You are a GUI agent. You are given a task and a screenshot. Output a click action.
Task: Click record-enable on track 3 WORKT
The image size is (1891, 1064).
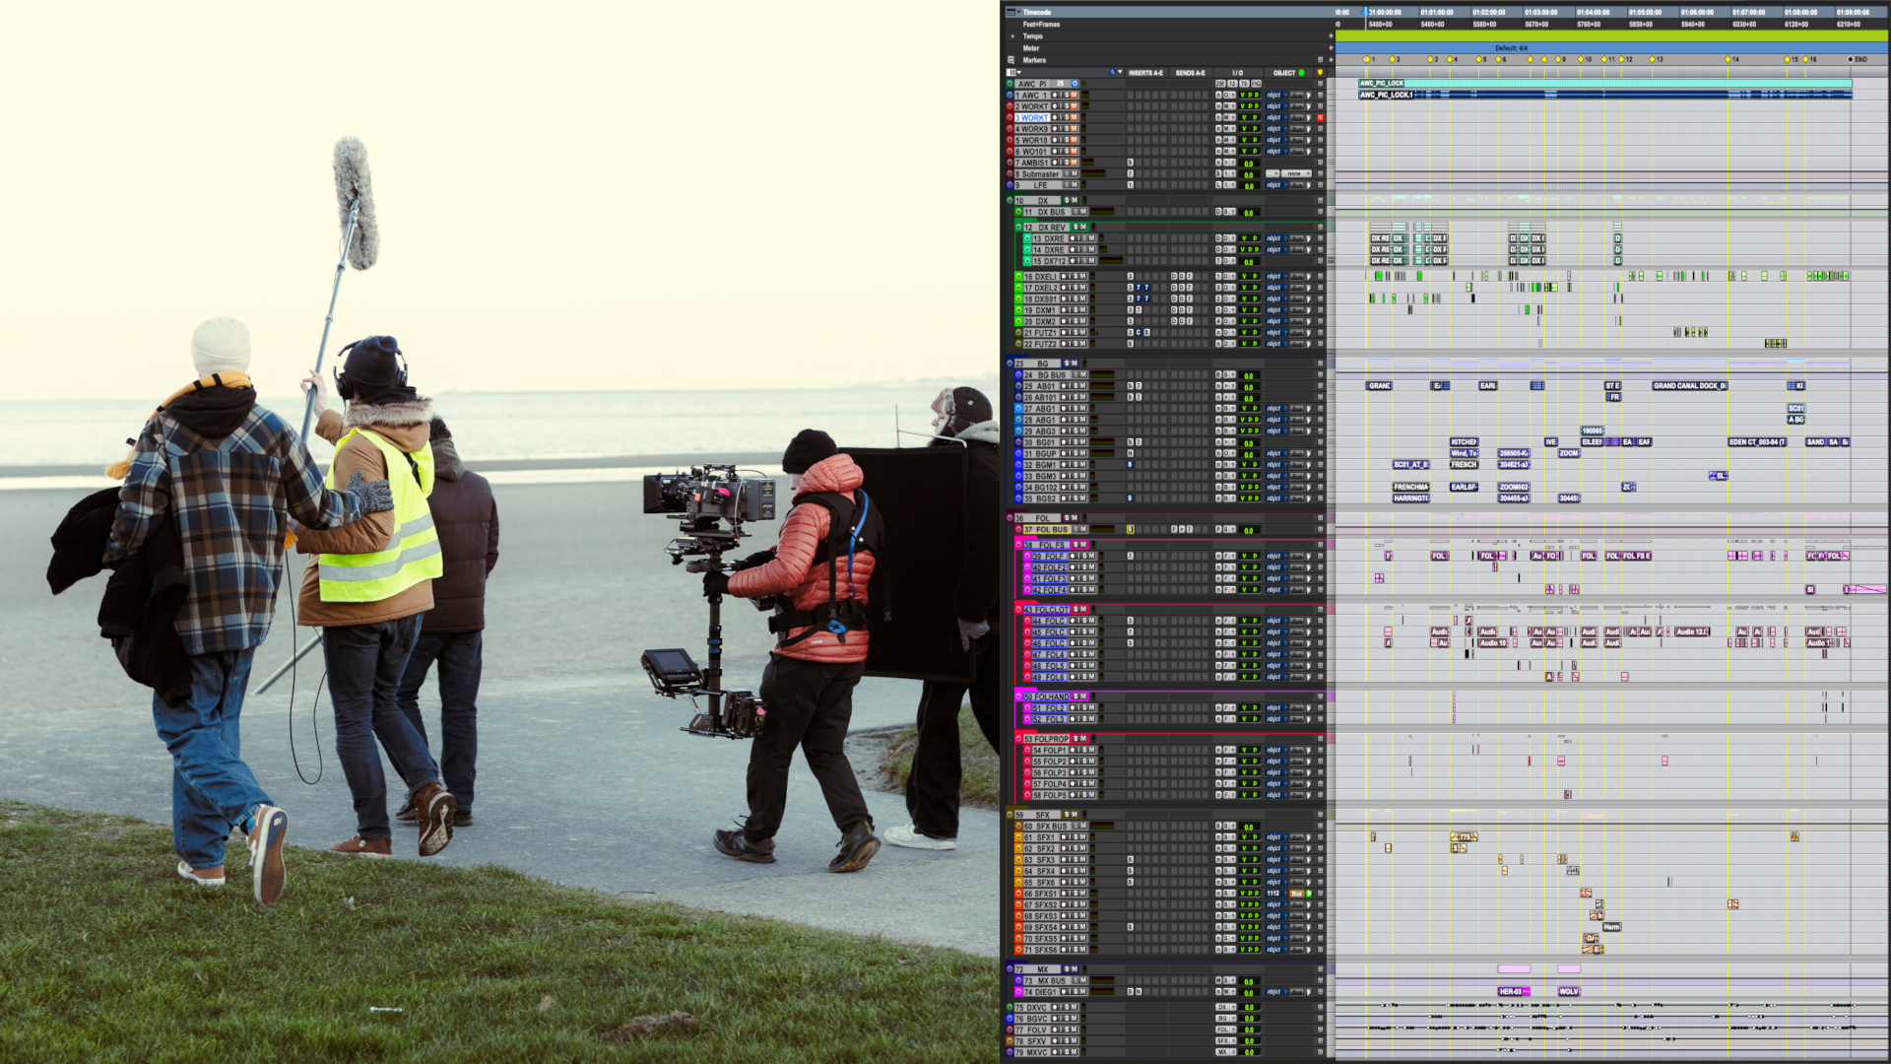click(1055, 117)
